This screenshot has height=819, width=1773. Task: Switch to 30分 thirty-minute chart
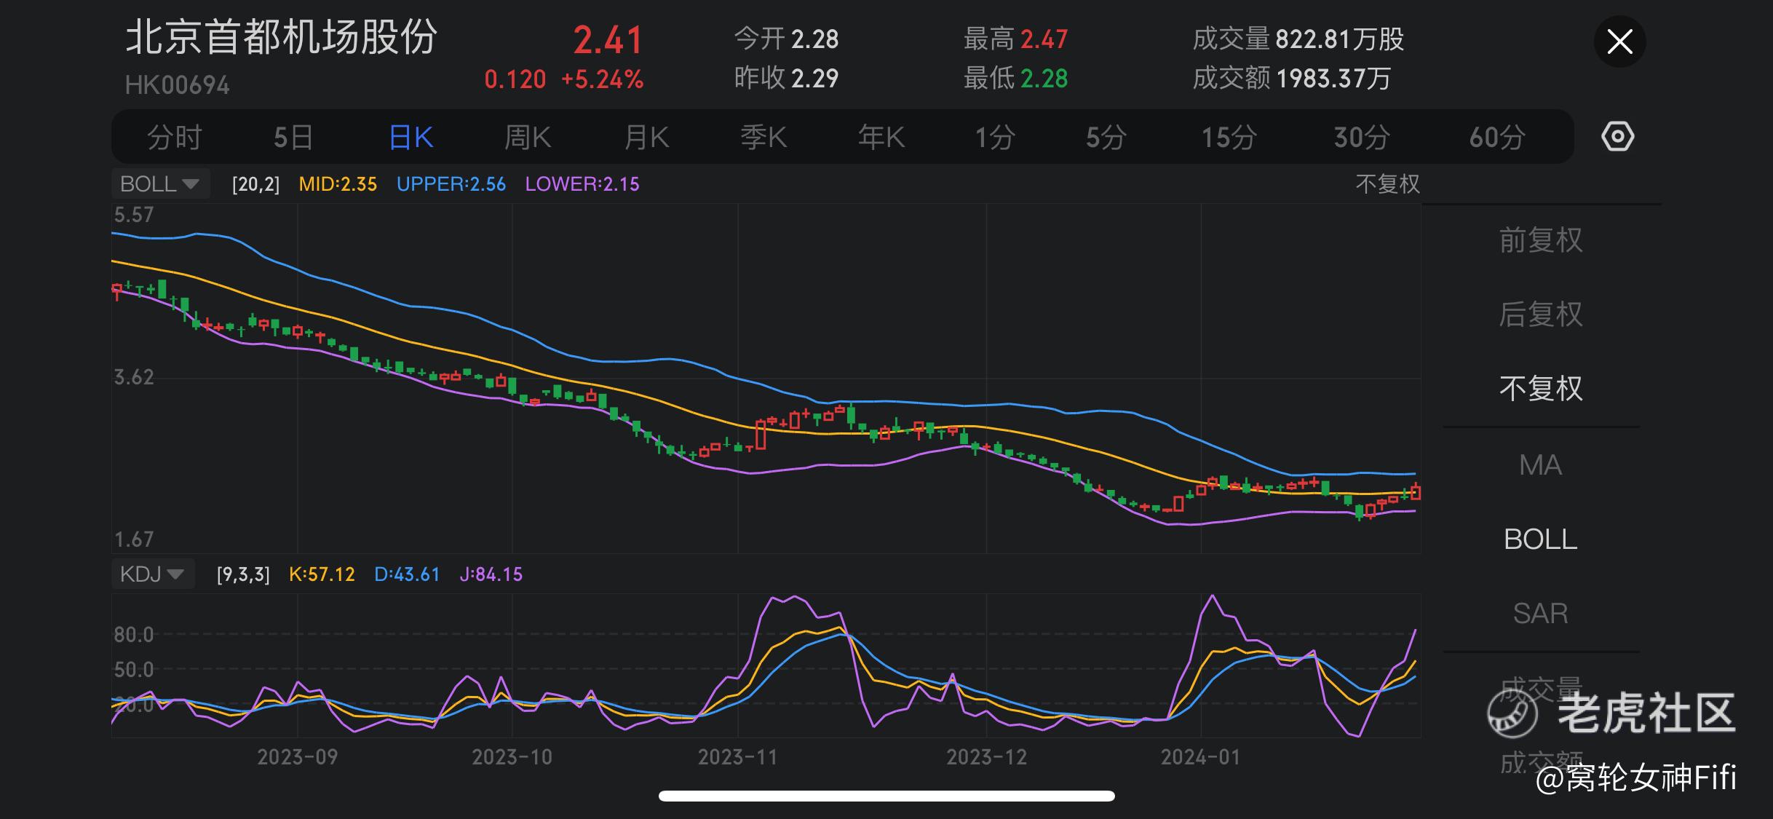coord(1362,138)
